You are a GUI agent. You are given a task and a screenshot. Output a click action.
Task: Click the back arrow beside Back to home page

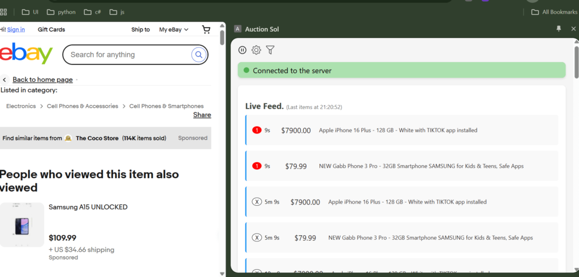5,79
